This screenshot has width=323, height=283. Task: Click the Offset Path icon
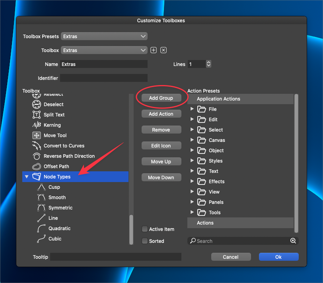(x=37, y=167)
